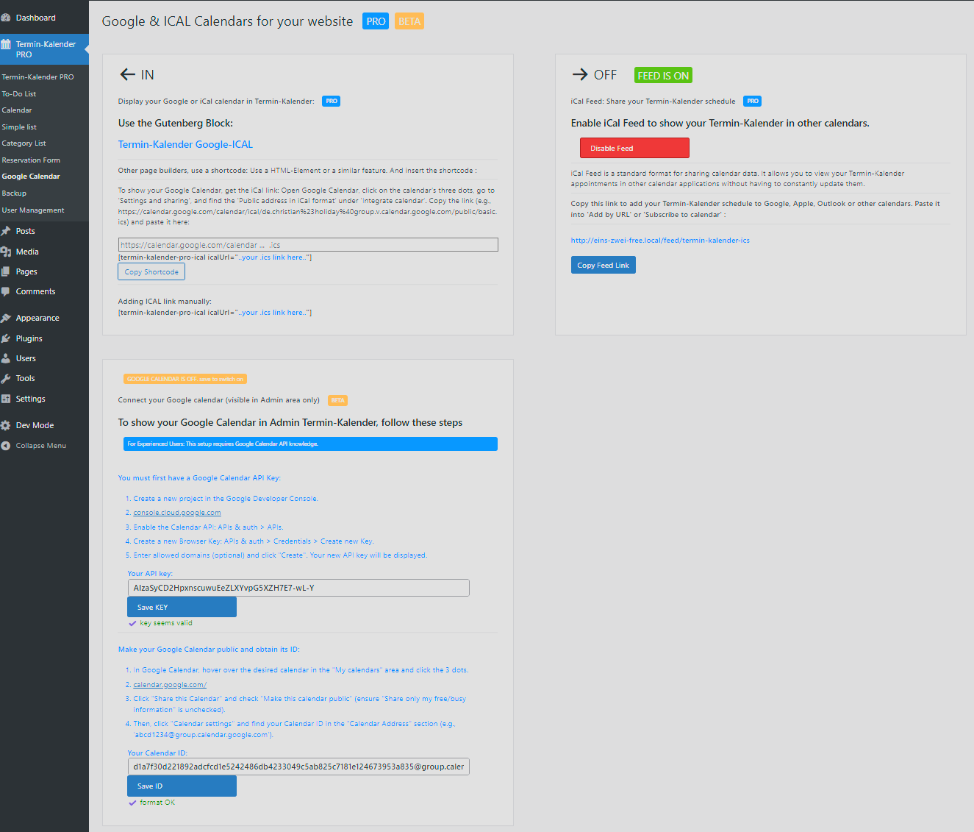The height and width of the screenshot is (832, 974).
Task: Click the Media icon in sidebar
Action: click(6, 252)
